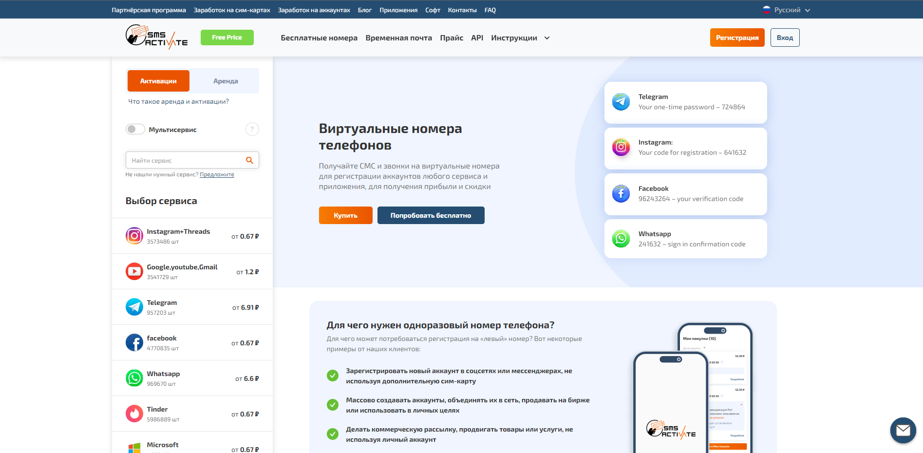Click the Free Price button
The width and height of the screenshot is (923, 453).
227,38
